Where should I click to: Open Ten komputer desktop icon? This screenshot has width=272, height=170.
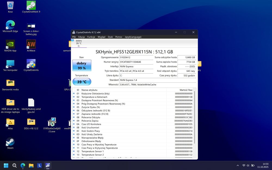coord(10,65)
